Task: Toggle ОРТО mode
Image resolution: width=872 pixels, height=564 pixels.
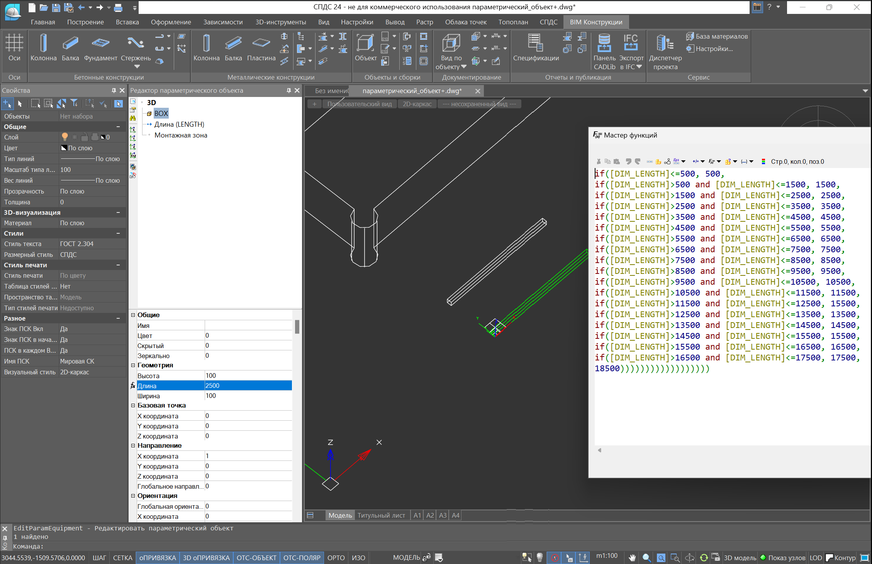Action: tap(336, 558)
